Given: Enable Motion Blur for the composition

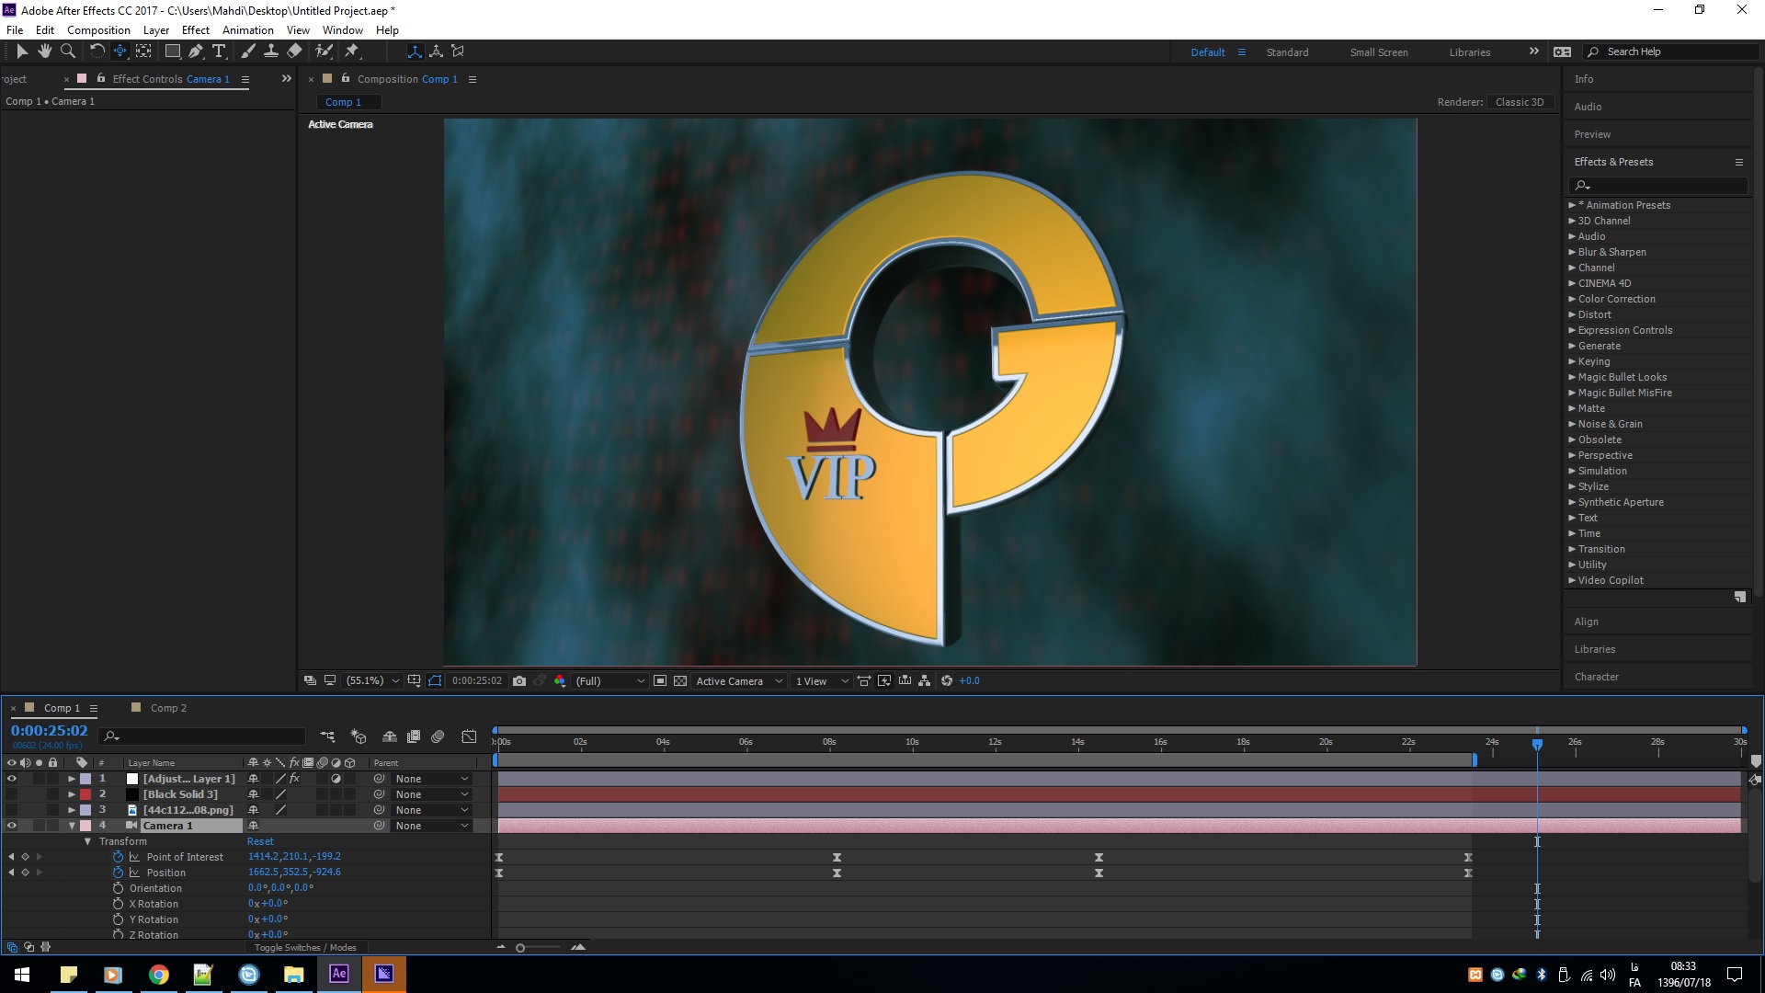Looking at the screenshot, I should tap(438, 736).
